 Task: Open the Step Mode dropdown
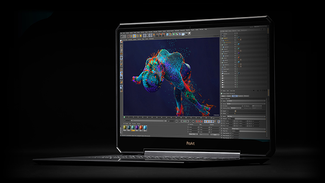click(x=249, y=129)
